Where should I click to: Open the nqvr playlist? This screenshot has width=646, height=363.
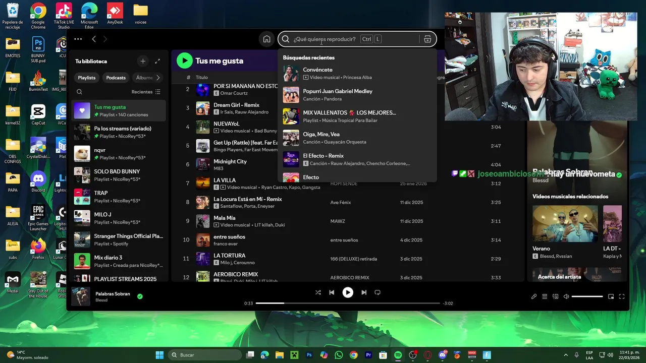point(119,153)
